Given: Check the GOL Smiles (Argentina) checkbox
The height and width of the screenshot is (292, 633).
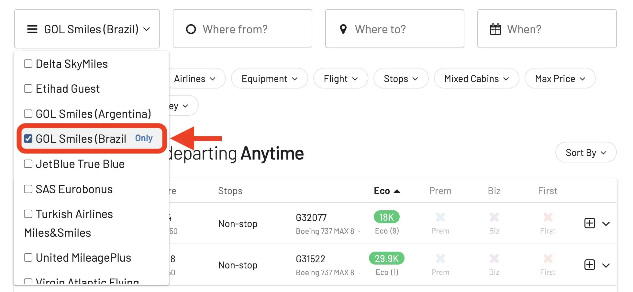Looking at the screenshot, I should click(28, 114).
